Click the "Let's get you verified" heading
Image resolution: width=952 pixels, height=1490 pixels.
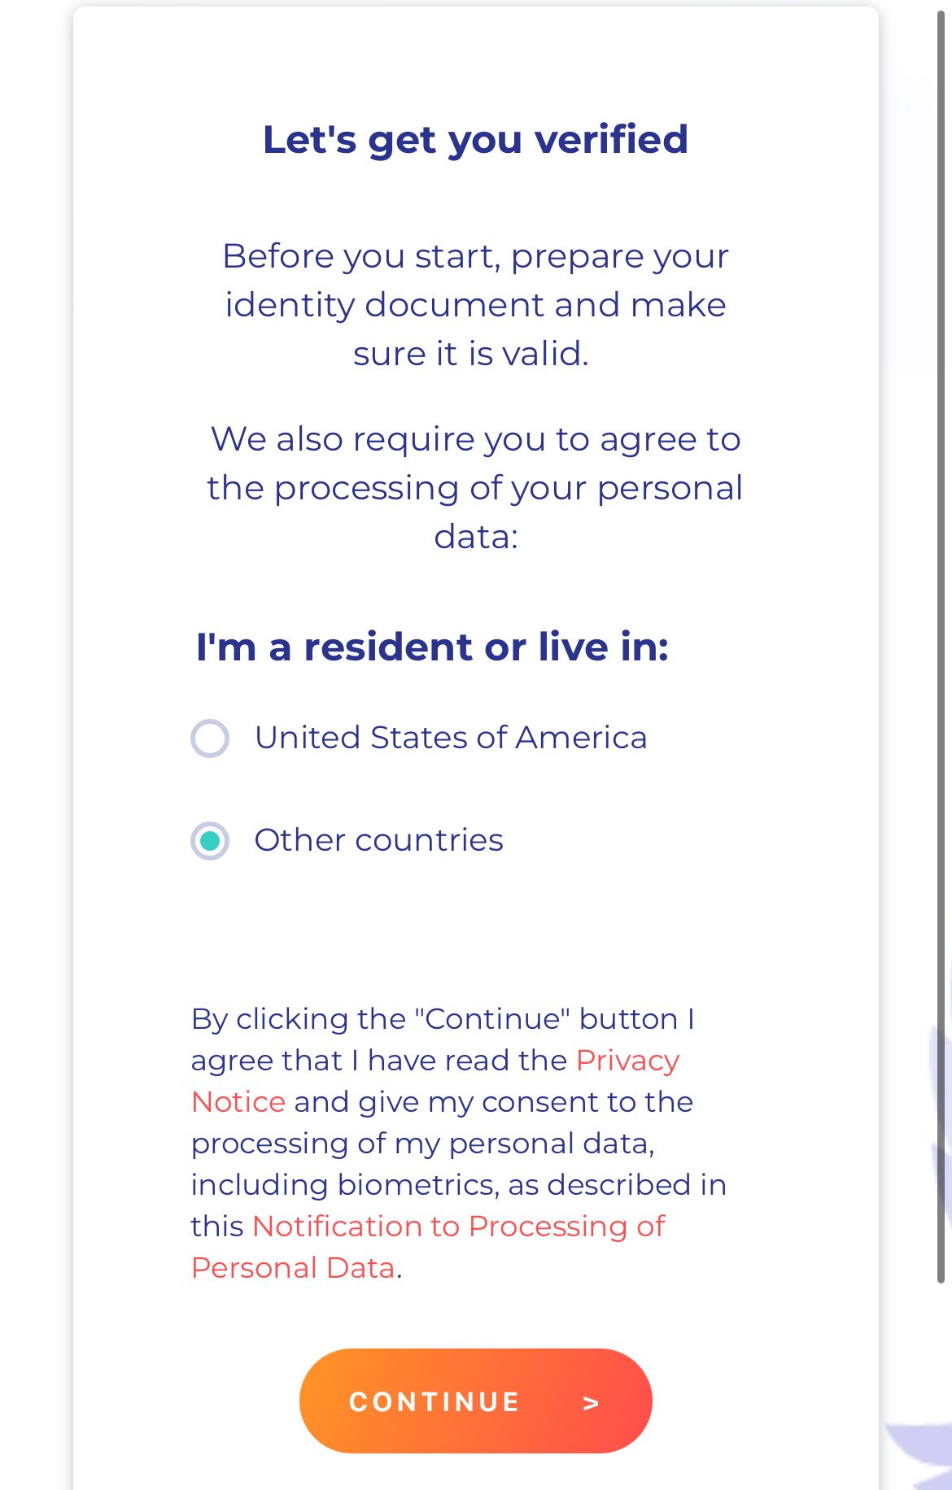pos(476,139)
